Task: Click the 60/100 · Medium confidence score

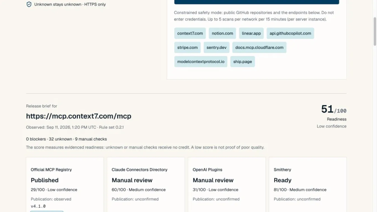Action: (x=139, y=190)
